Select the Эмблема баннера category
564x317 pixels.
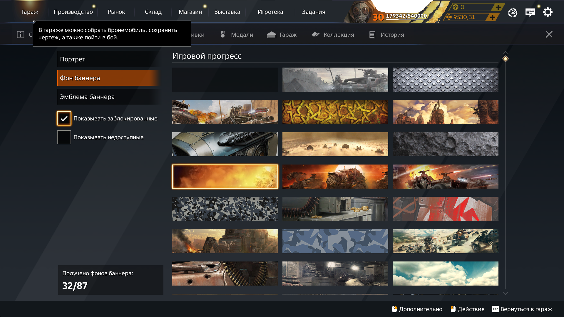109,97
